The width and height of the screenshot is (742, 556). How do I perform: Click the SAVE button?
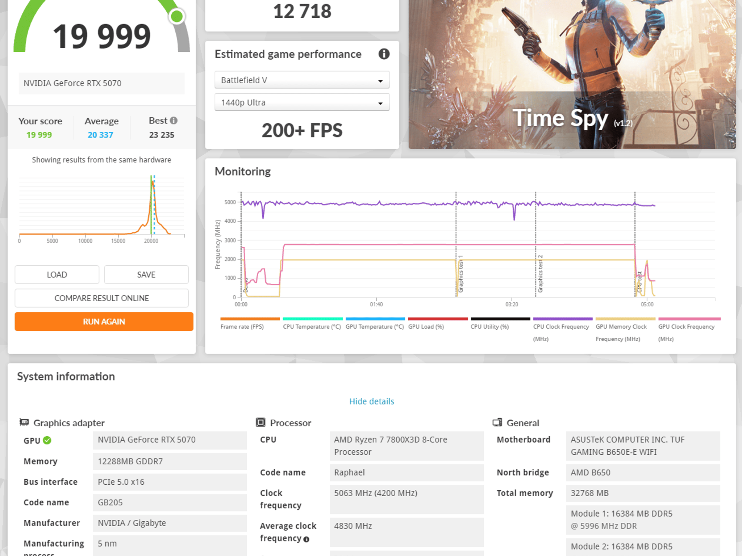pyautogui.click(x=146, y=275)
